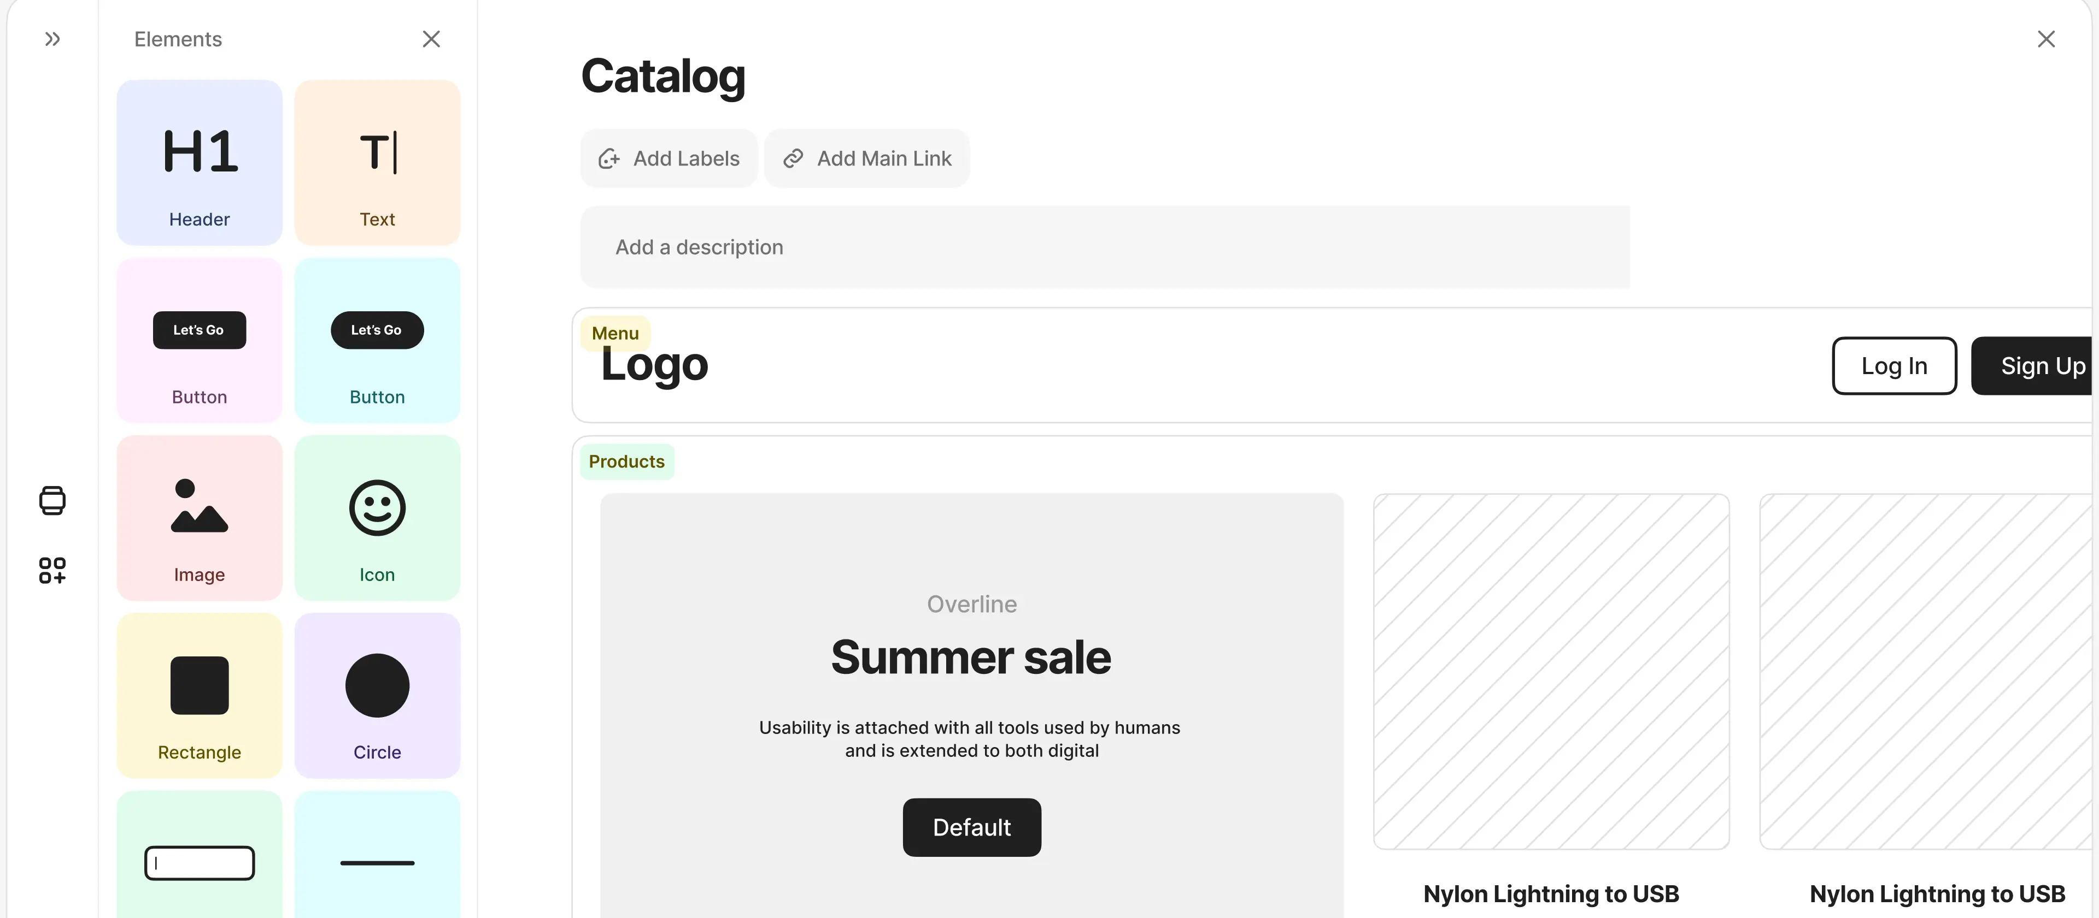Open the add-elements panel via grid-plus icon
The height and width of the screenshot is (918, 2099).
(x=52, y=571)
